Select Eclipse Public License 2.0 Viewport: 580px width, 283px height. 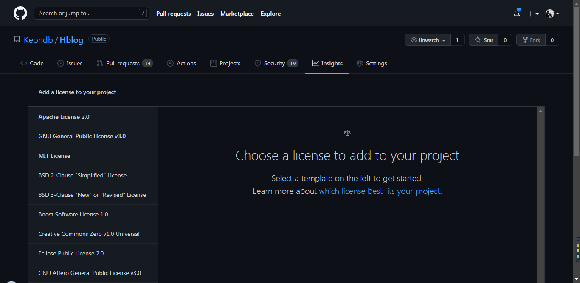click(93, 253)
